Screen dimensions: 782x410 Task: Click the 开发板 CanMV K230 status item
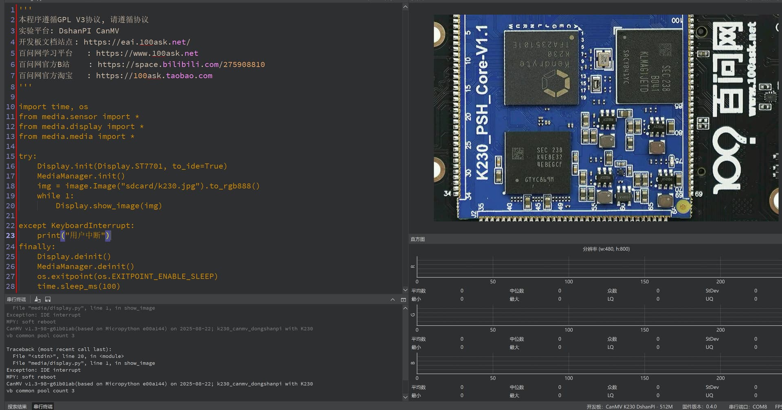[629, 406]
